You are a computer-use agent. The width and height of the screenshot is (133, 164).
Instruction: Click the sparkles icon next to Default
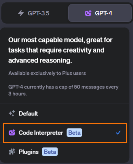[x=12, y=113]
